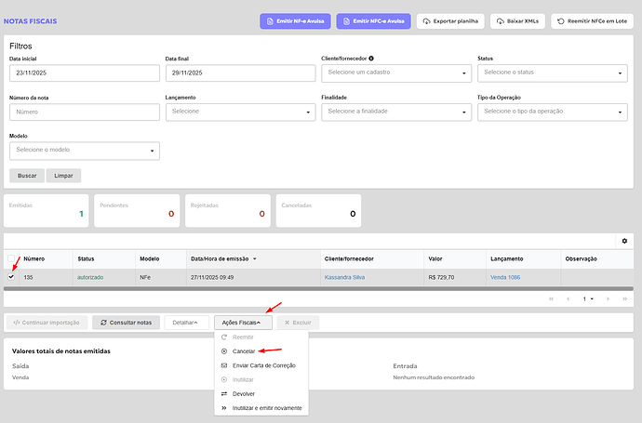Click the Número da nota input field
This screenshot has height=423, width=642.
(x=85, y=112)
